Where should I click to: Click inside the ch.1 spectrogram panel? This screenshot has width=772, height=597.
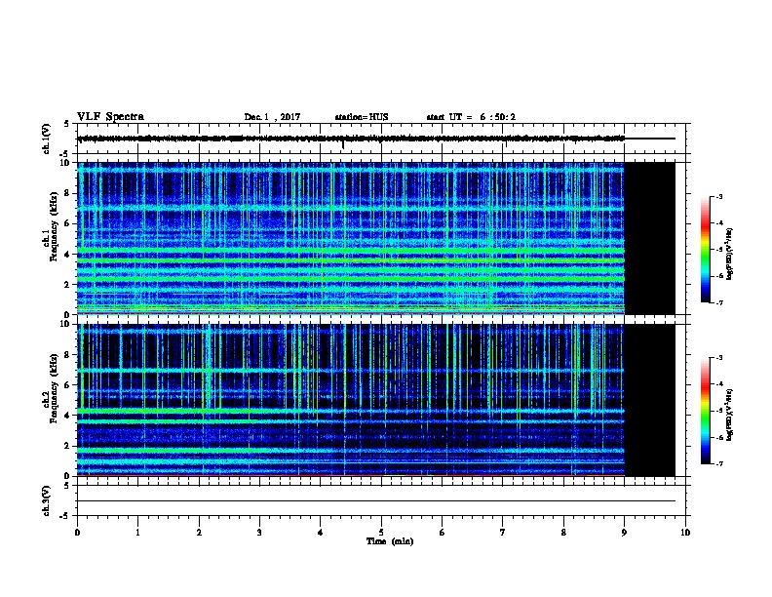[351, 238]
